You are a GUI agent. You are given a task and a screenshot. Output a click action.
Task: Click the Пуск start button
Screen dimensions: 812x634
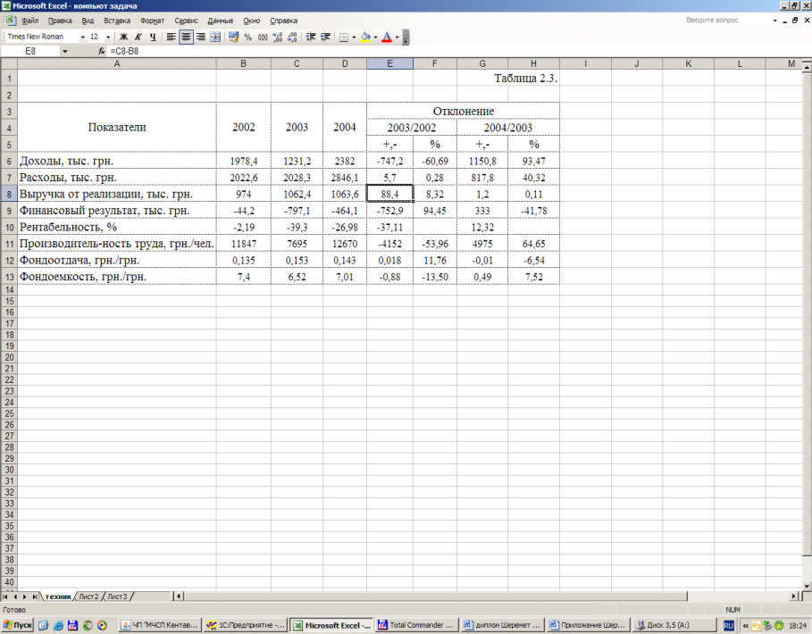[x=17, y=625]
